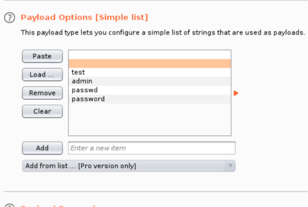Image resolution: width=308 pixels, height=207 pixels.
Task: Remove the selected payload entry
Action: pos(42,93)
